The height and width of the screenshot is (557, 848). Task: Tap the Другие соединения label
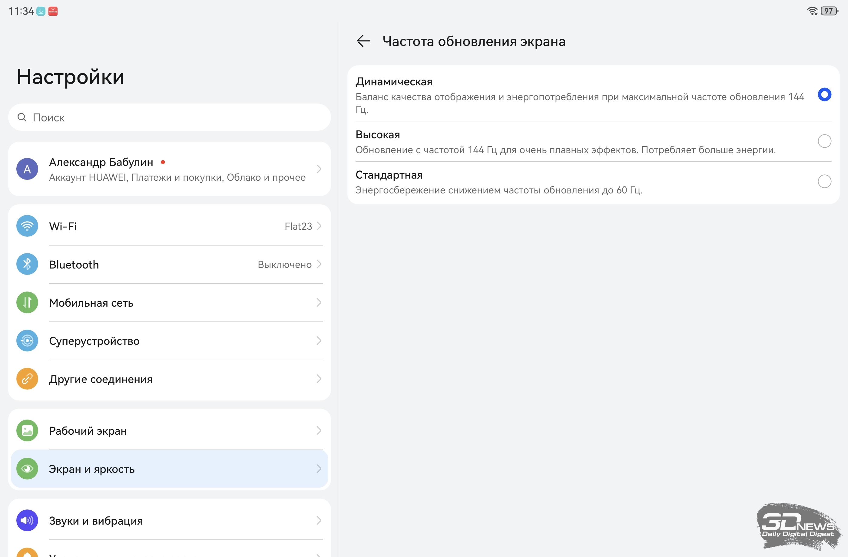(x=101, y=379)
